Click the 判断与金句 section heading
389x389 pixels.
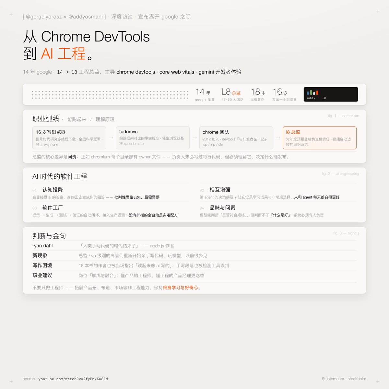click(x=49, y=236)
